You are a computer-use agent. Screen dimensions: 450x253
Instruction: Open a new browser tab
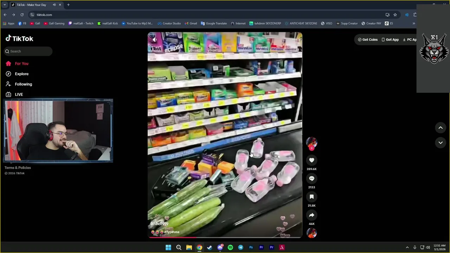point(68,5)
